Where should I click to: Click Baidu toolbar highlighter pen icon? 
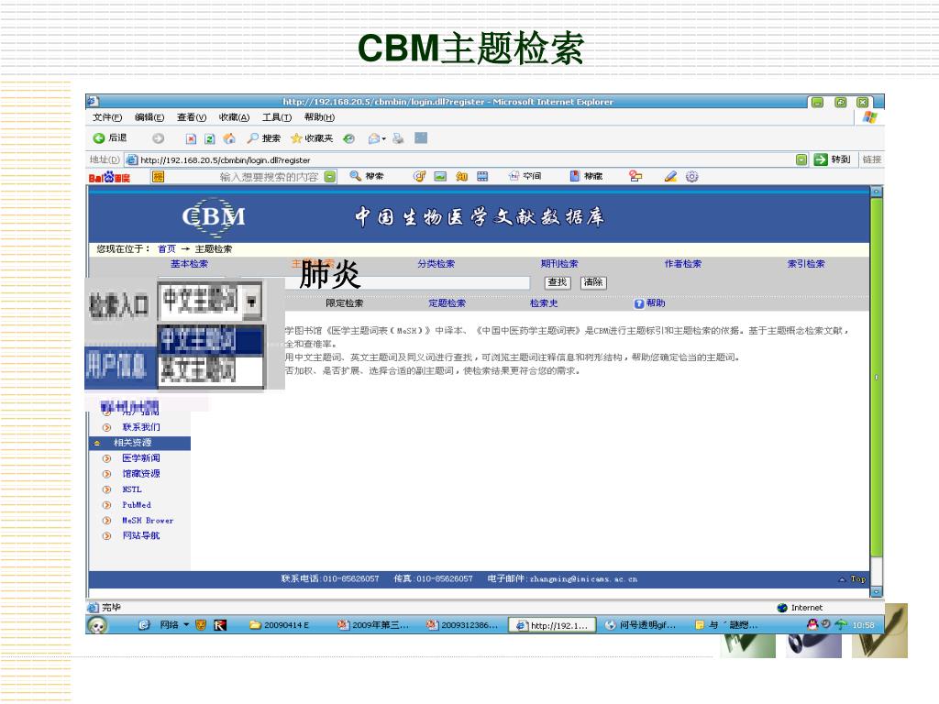[670, 176]
